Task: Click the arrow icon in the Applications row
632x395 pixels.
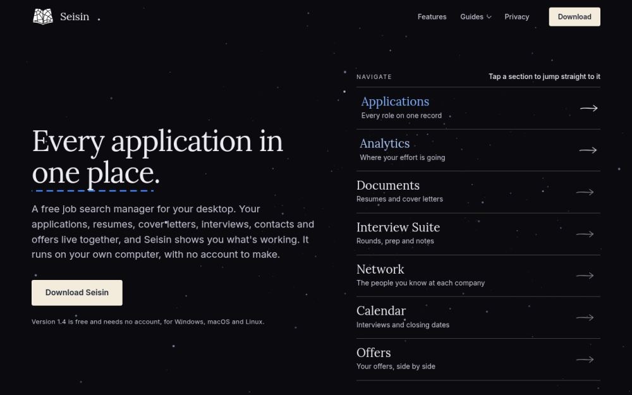Action: [589, 108]
